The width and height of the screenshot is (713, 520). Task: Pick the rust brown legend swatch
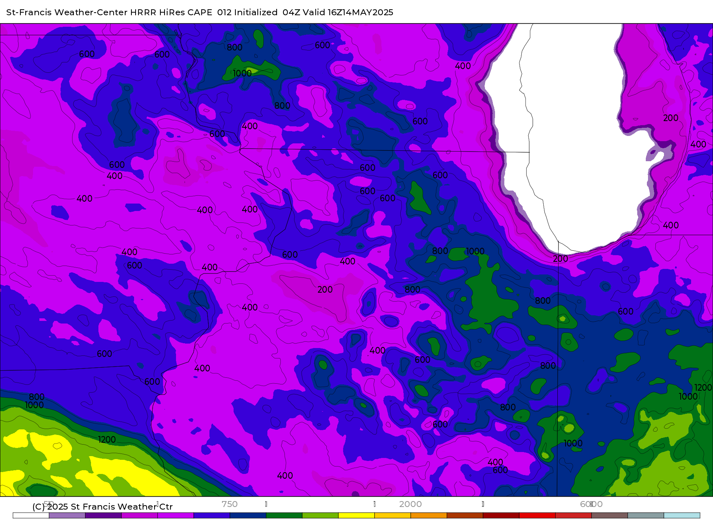465,516
